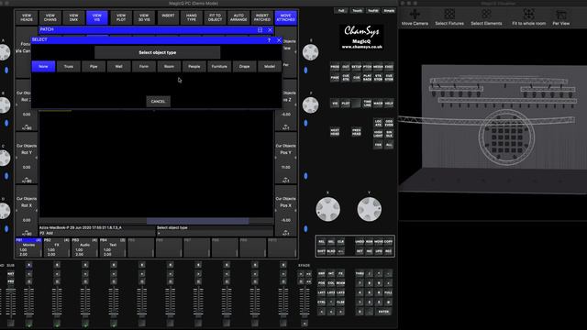The width and height of the screenshot is (587, 330).
Task: Click the Y encoder wheel
Action: (369, 209)
